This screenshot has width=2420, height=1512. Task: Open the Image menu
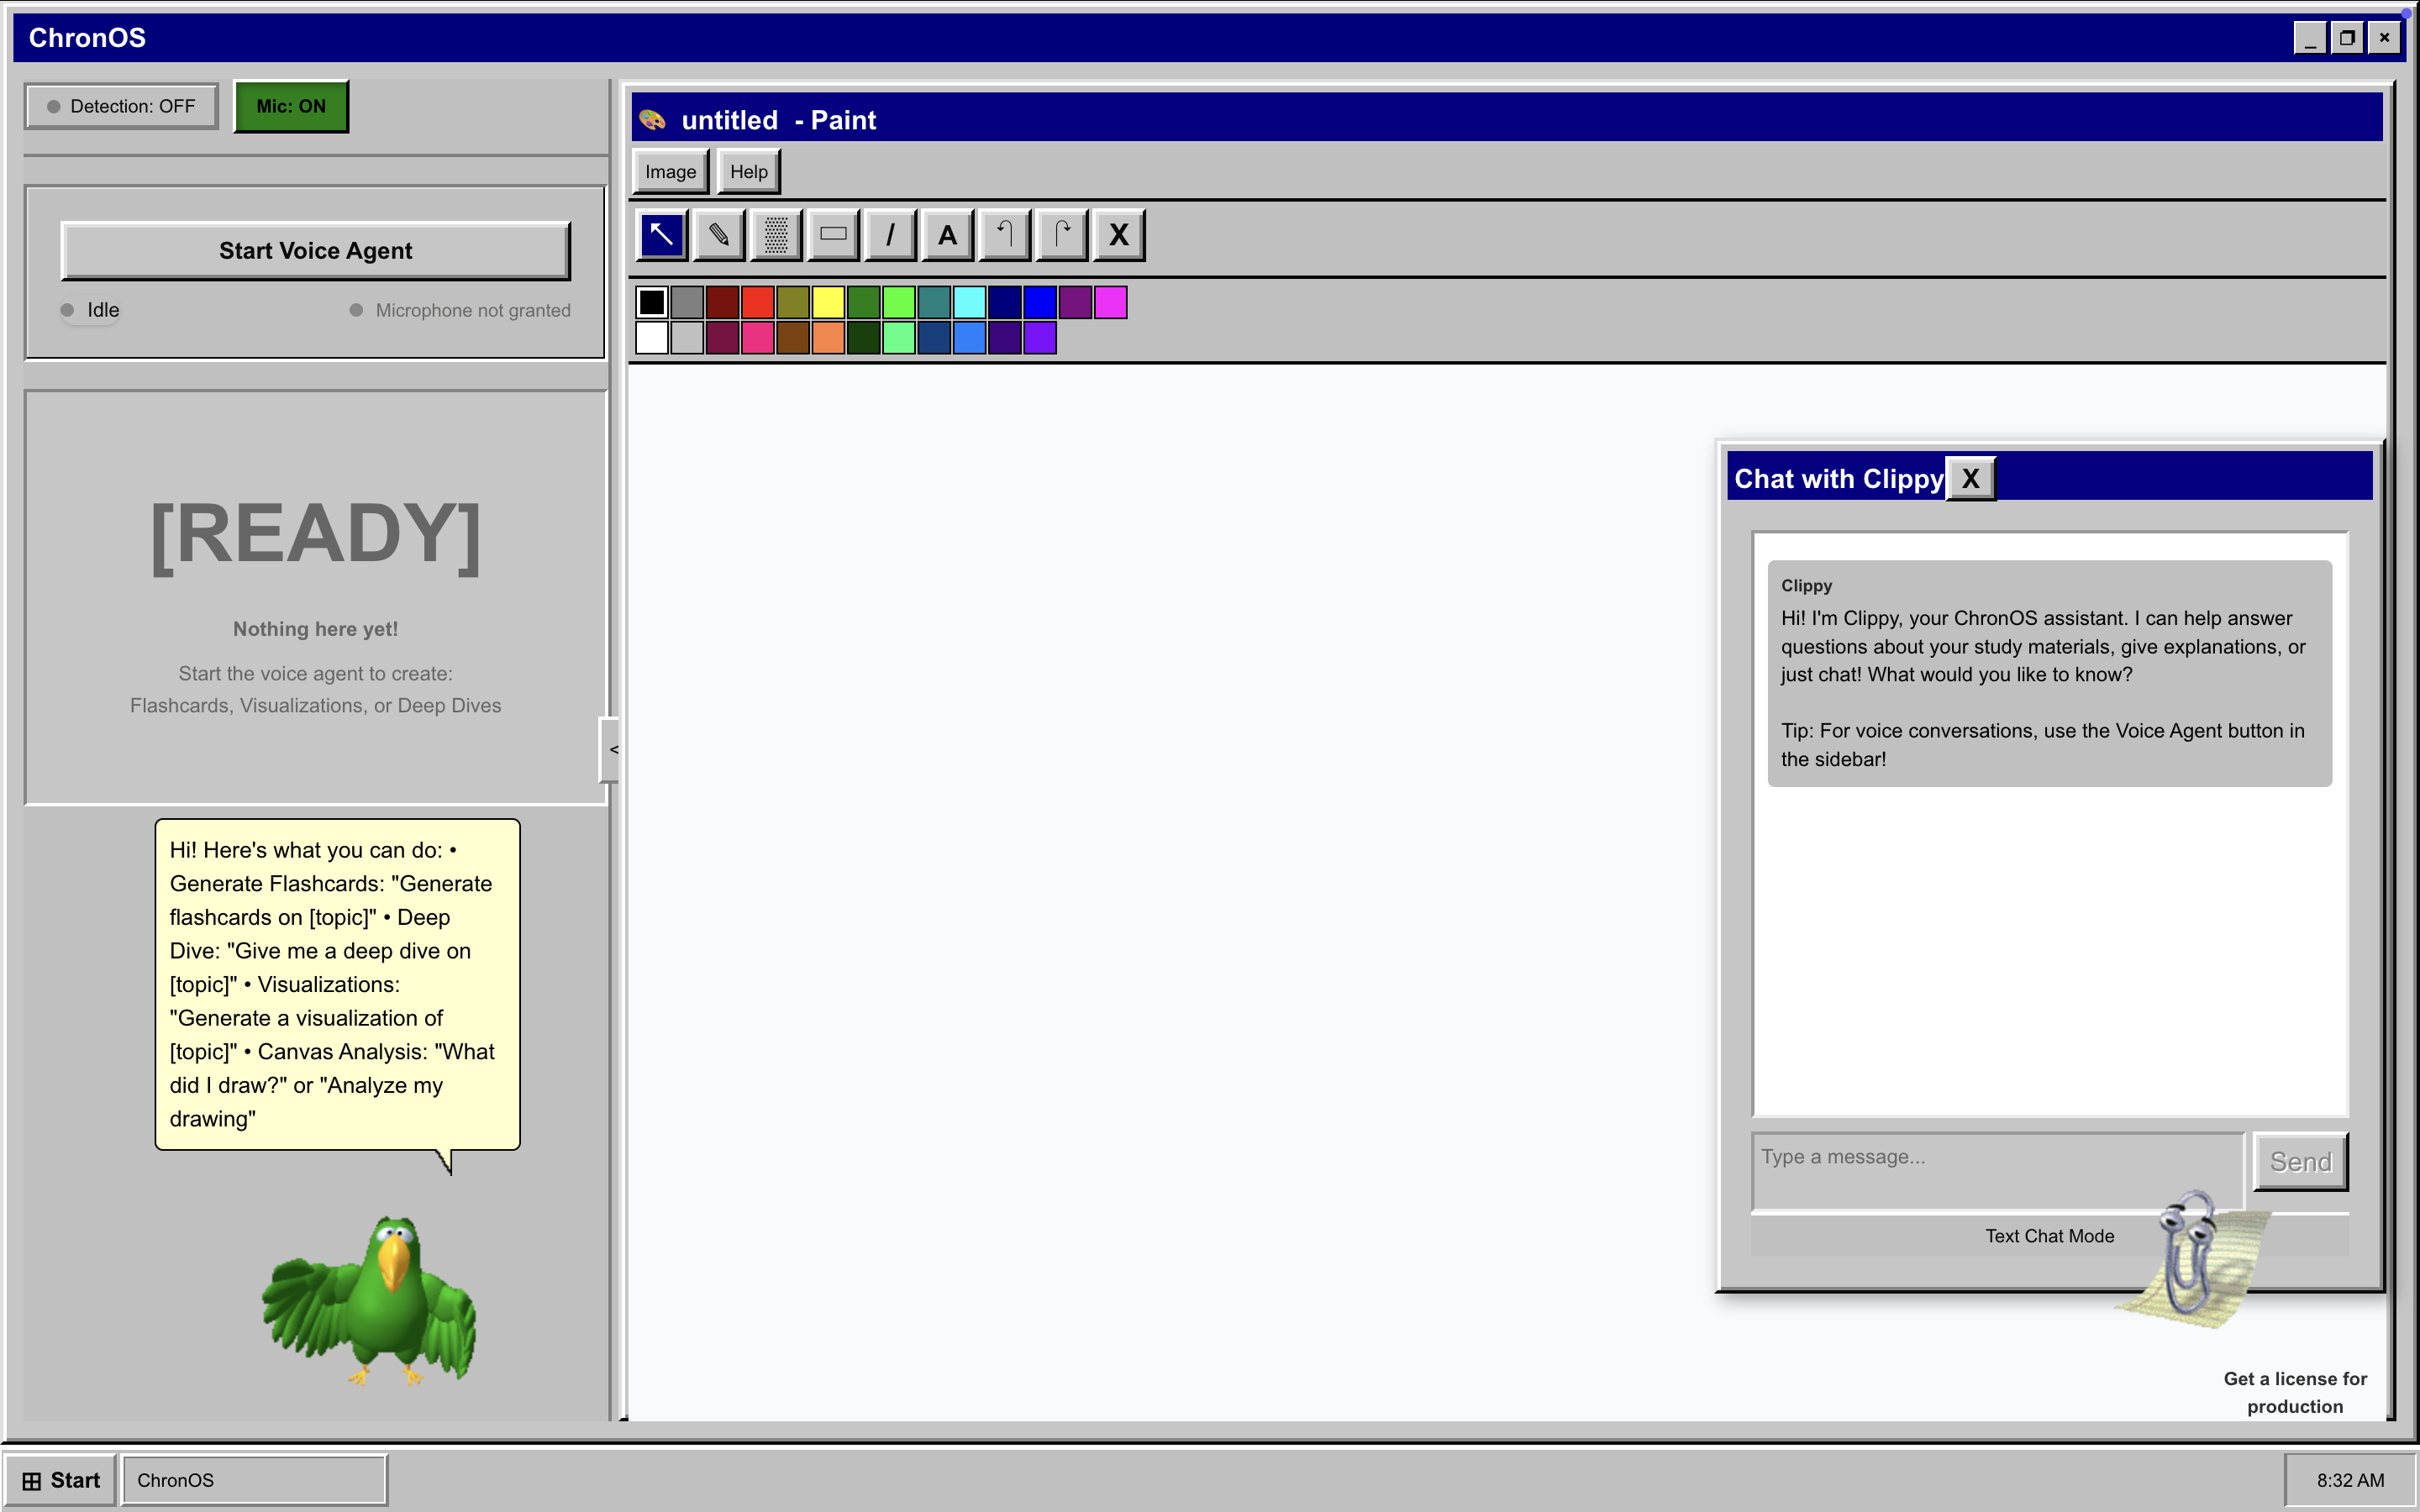[670, 172]
